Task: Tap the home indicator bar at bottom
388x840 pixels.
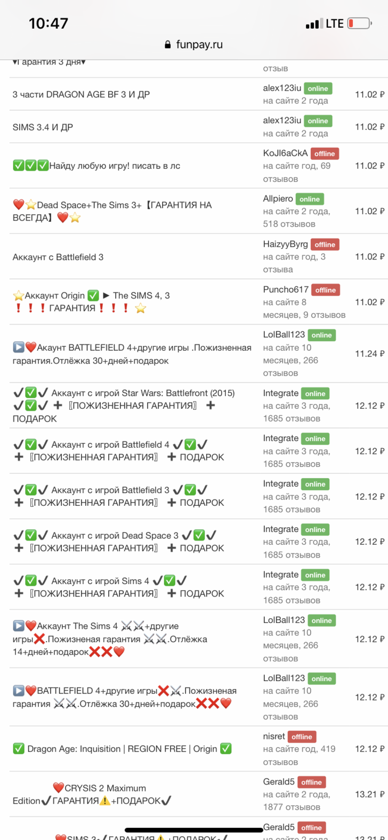Action: pos(195,830)
